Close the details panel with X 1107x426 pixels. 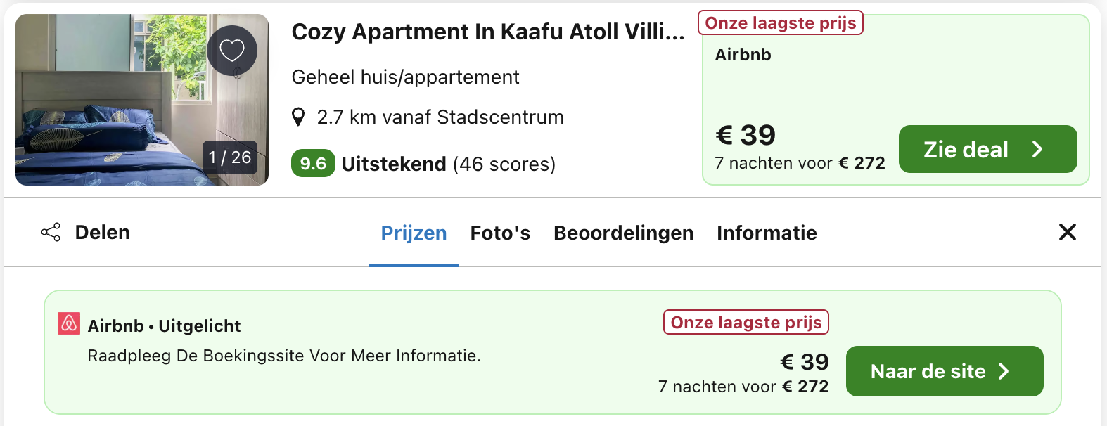1067,232
